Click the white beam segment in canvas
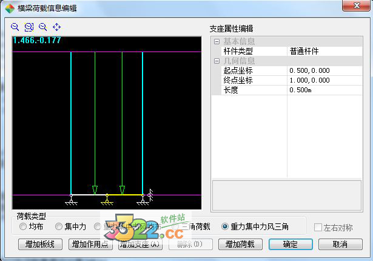 click(x=89, y=195)
